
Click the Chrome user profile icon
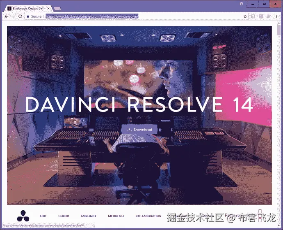(x=241, y=4)
